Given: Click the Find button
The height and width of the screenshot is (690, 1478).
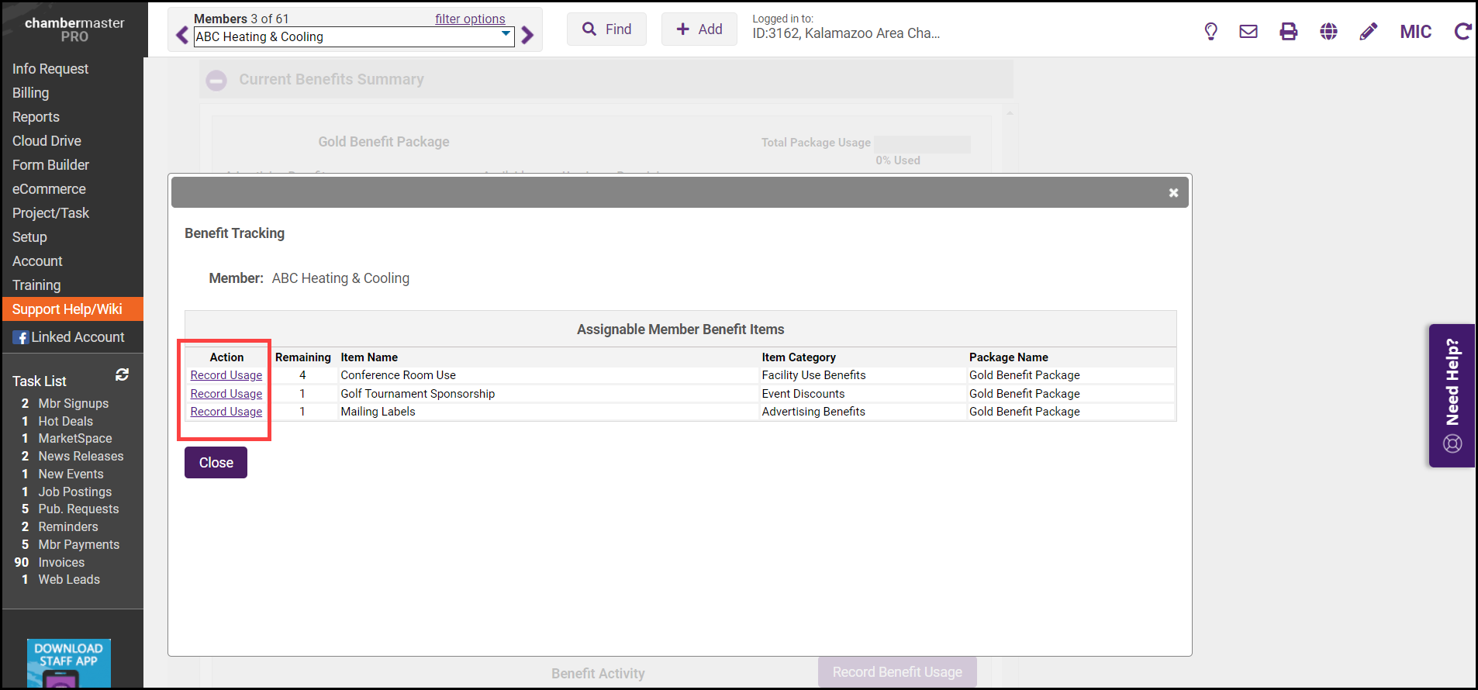Looking at the screenshot, I should pos(606,29).
